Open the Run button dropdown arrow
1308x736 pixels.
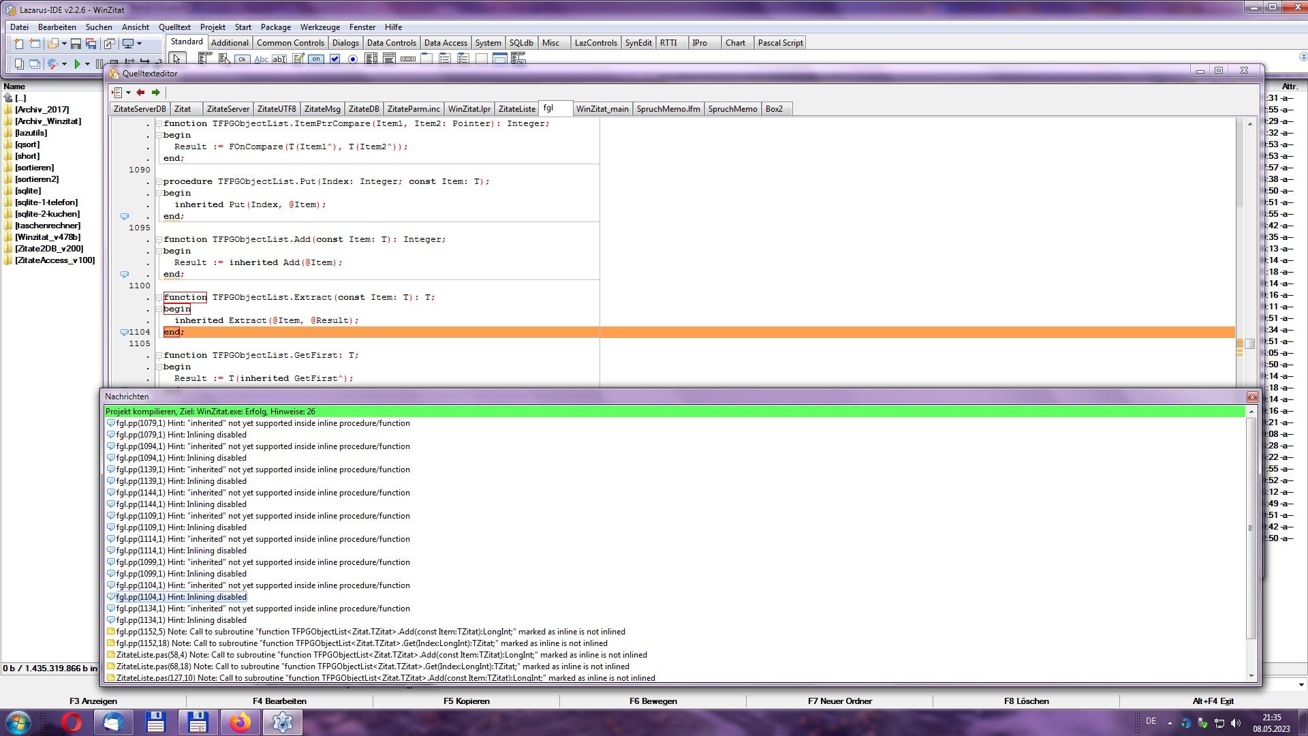[87, 63]
